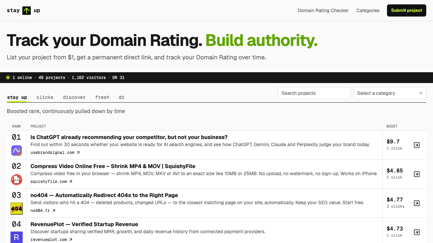
Task: Click the no404 yellow logo icon
Action: [17, 209]
